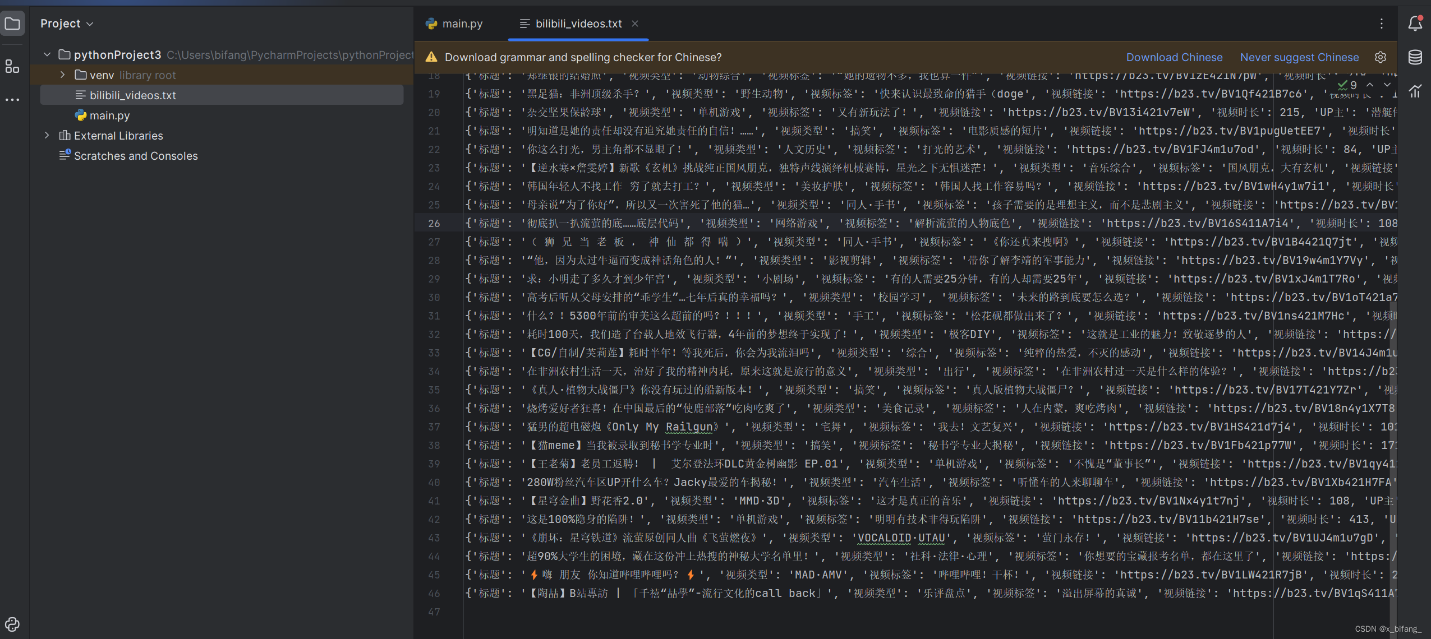Viewport: 1431px width, 639px height.
Task: Click the text '极客DIY' on line 32
Action: coord(969,334)
